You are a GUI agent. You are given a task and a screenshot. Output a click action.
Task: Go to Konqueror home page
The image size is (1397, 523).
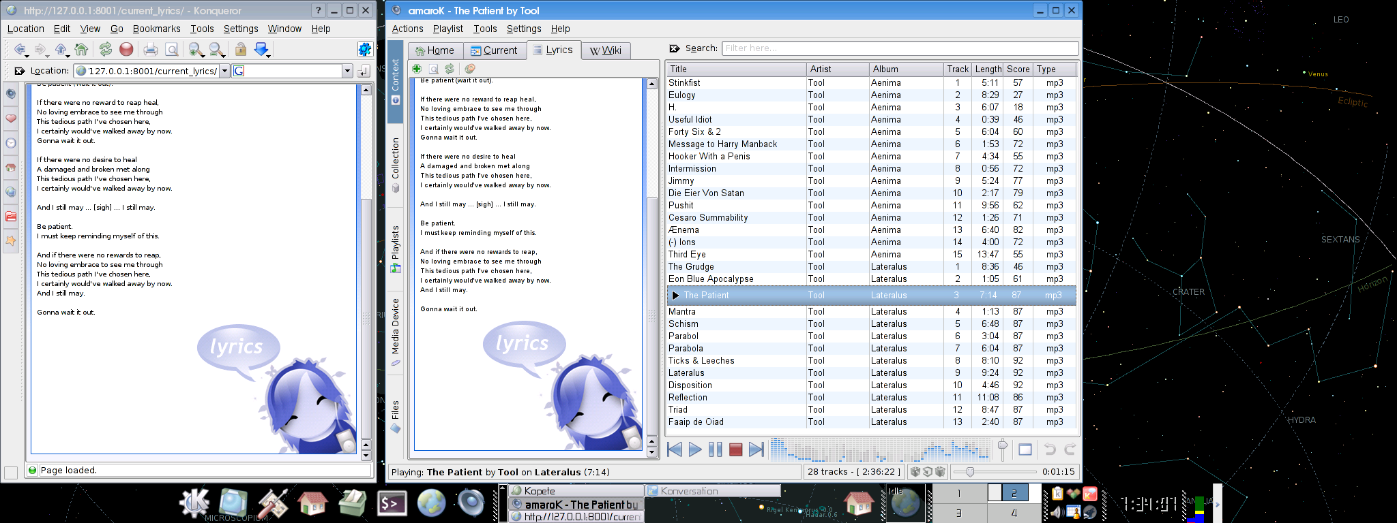[x=82, y=49]
